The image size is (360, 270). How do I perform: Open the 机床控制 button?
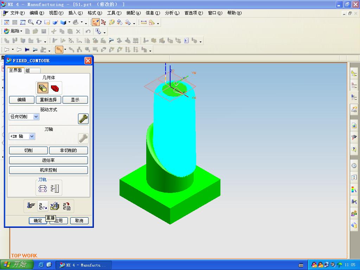pyautogui.click(x=48, y=170)
